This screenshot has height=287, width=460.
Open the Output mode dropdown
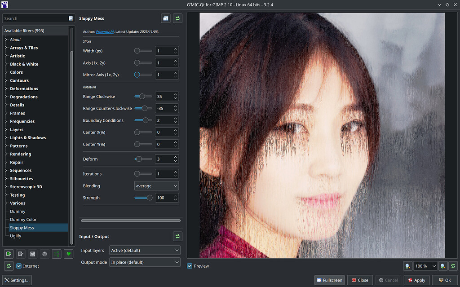point(145,262)
